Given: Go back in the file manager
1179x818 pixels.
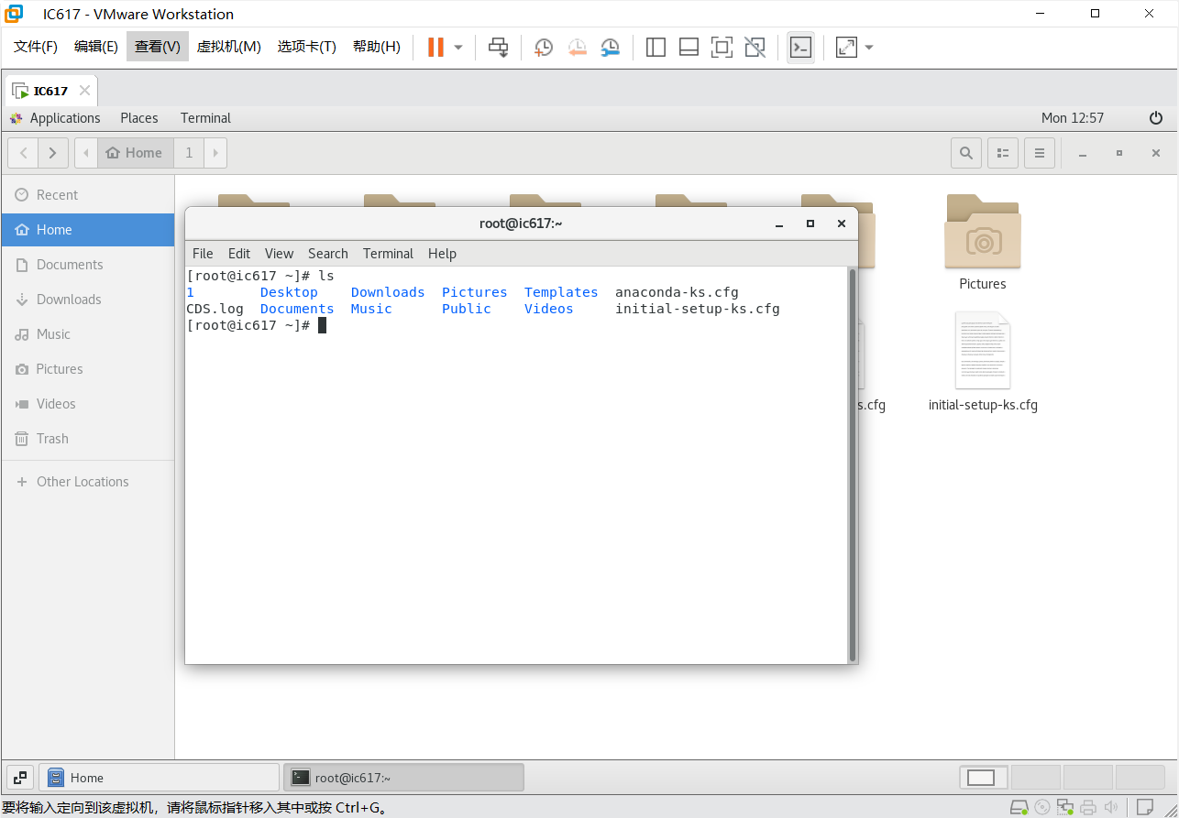Looking at the screenshot, I should 23,153.
